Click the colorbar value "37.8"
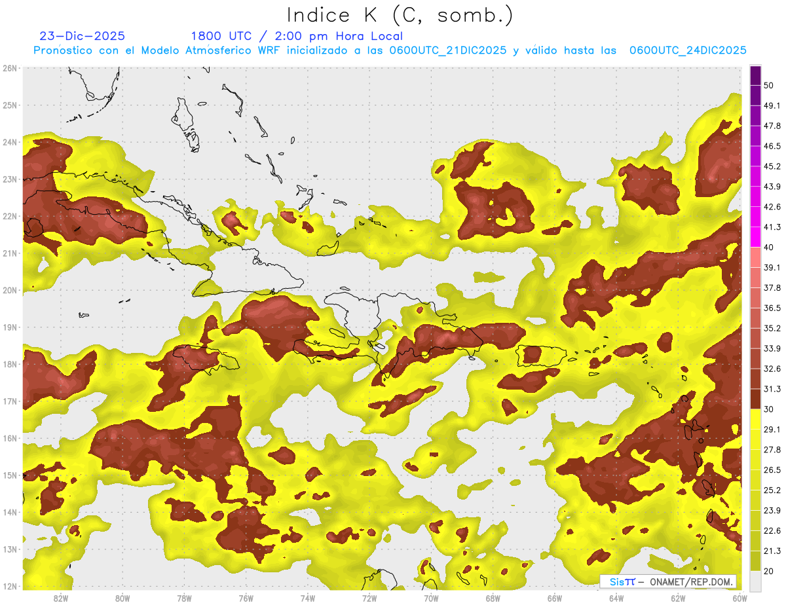 coord(772,287)
